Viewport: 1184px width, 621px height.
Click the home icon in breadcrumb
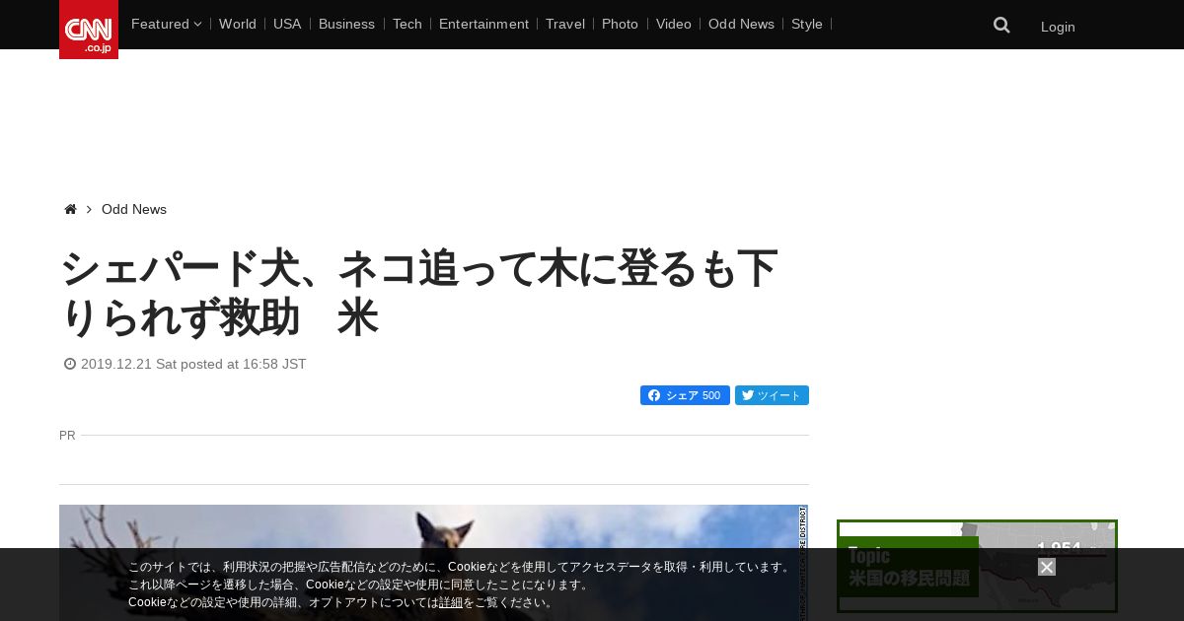(x=70, y=209)
